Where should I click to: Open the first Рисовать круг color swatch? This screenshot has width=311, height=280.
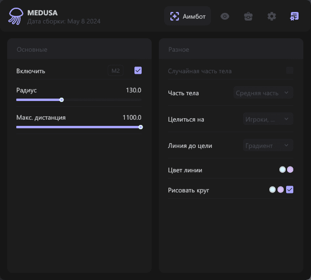click(272, 190)
